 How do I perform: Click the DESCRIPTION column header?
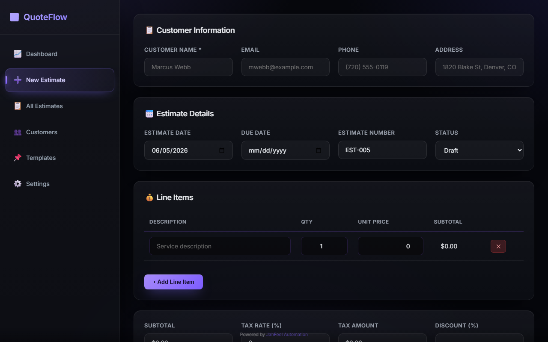[168, 222]
